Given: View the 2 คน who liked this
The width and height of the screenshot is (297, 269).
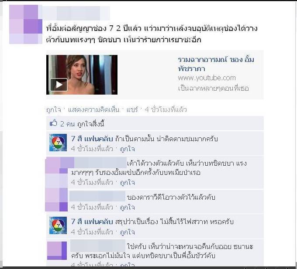Looking at the screenshot, I should tap(67, 124).
